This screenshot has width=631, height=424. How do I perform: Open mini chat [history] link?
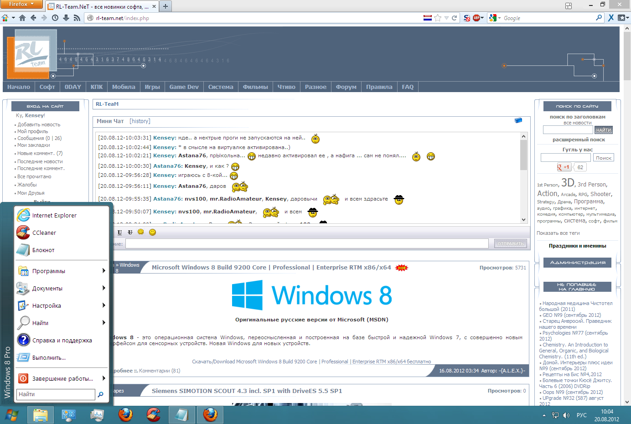click(x=140, y=121)
